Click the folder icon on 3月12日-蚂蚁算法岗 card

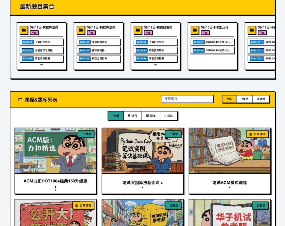pyautogui.click(x=80, y=30)
